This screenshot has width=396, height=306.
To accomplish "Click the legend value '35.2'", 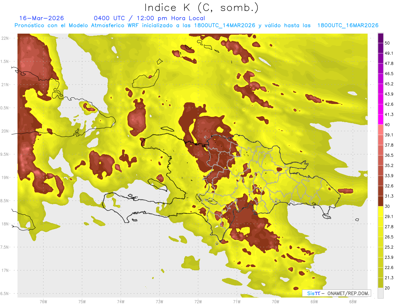I will 389,165.
